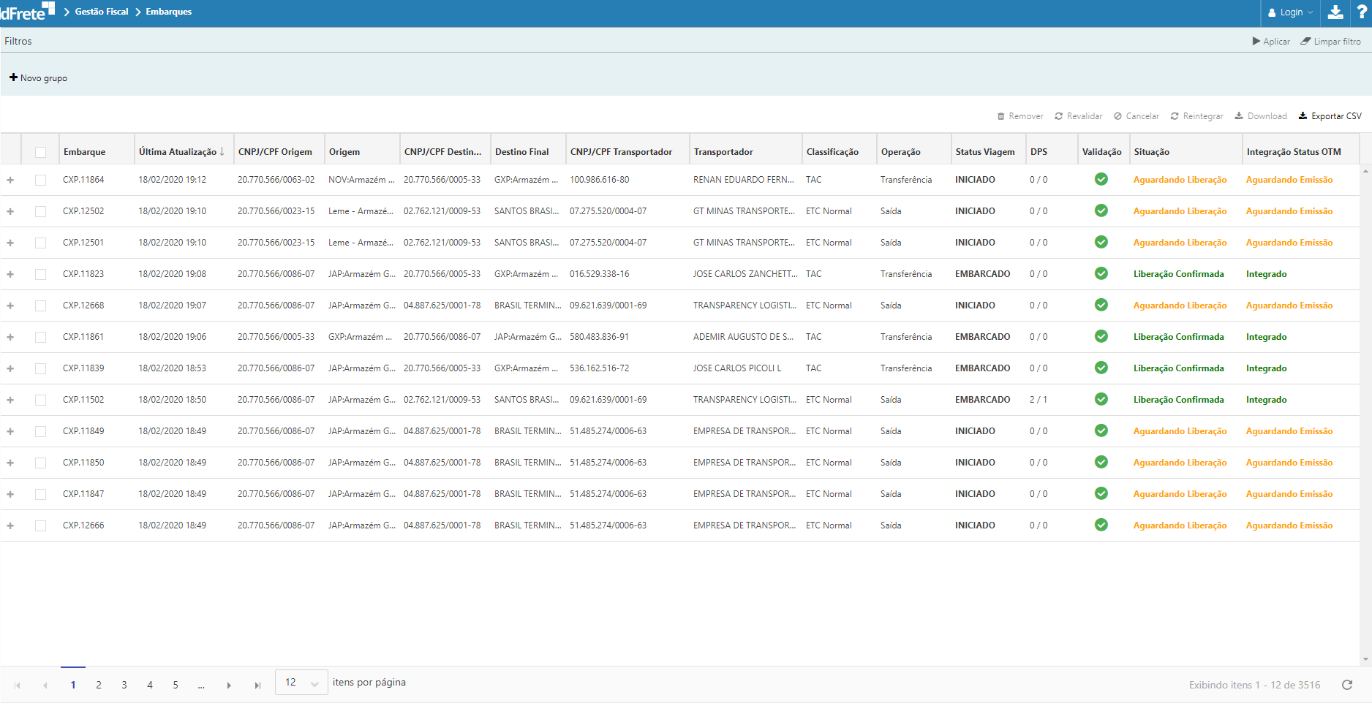Select the checkbox for shipment CXP.12502
Screen dimensions: 1372x706
pos(41,211)
